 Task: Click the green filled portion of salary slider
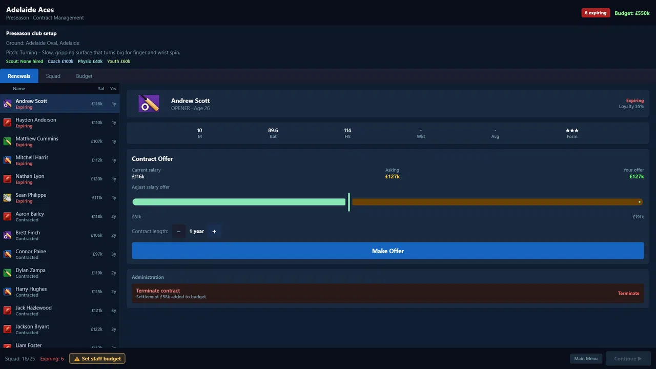click(239, 202)
